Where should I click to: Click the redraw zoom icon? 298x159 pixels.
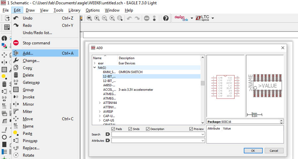pyautogui.click(x=112, y=18)
